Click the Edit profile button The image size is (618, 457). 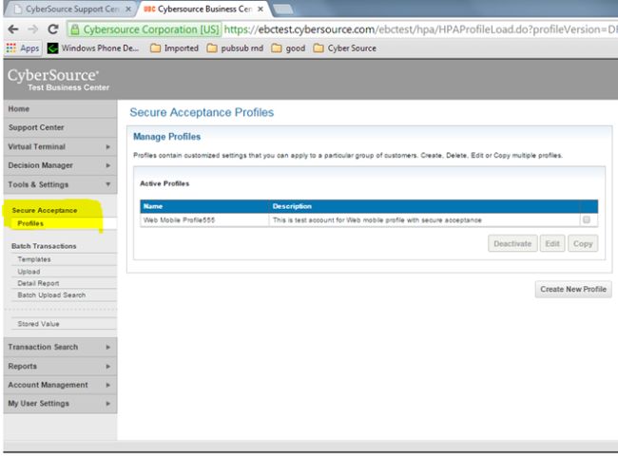tap(552, 243)
